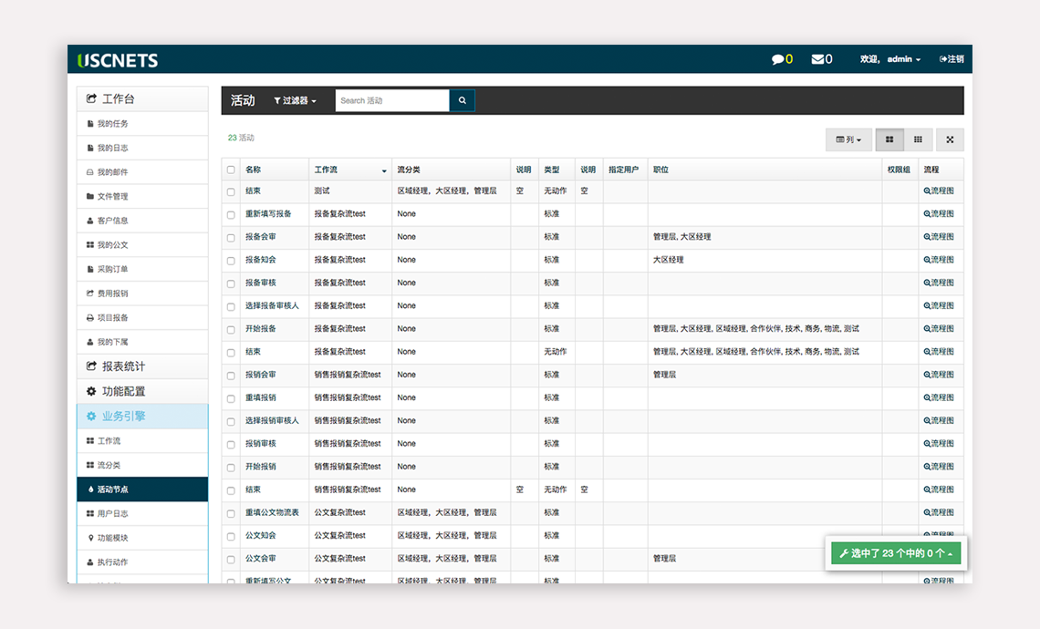
Task: Switch to the large grid view icon
Action: 889,139
